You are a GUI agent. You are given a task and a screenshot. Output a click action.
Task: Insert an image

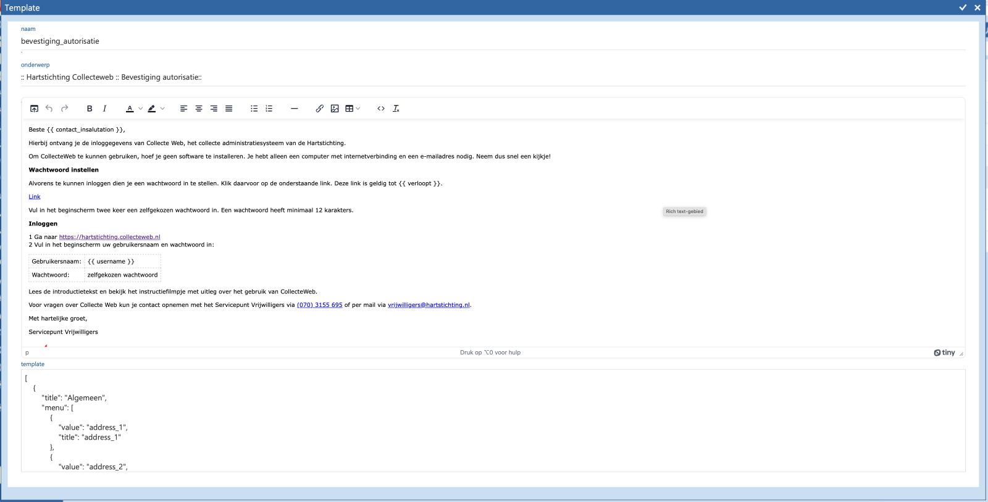click(335, 109)
